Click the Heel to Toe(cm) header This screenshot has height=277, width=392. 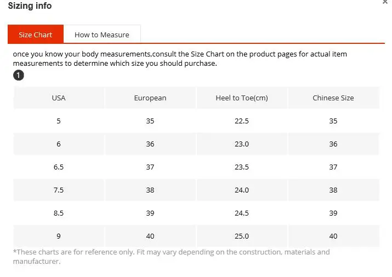242,98
